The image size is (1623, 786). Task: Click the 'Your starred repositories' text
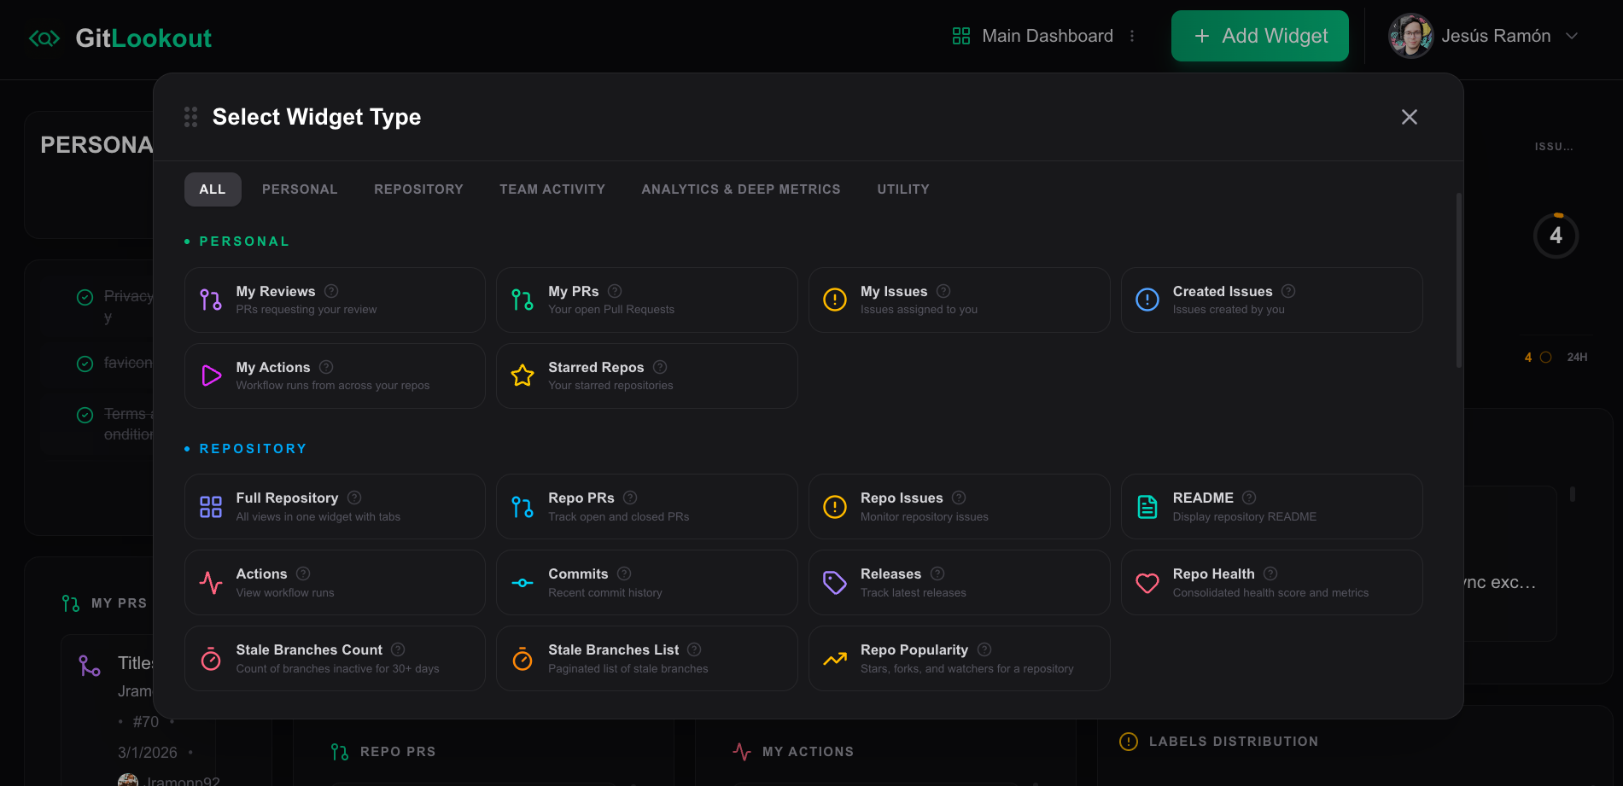tap(610, 386)
